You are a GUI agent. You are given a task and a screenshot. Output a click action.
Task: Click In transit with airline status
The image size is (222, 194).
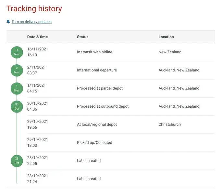click(94, 52)
